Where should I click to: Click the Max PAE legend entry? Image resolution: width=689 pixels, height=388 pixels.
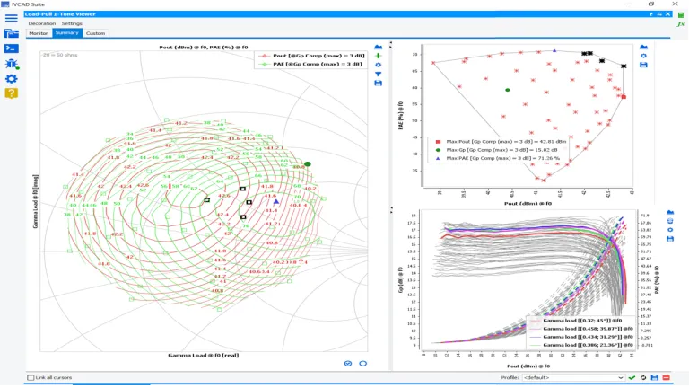498,158
